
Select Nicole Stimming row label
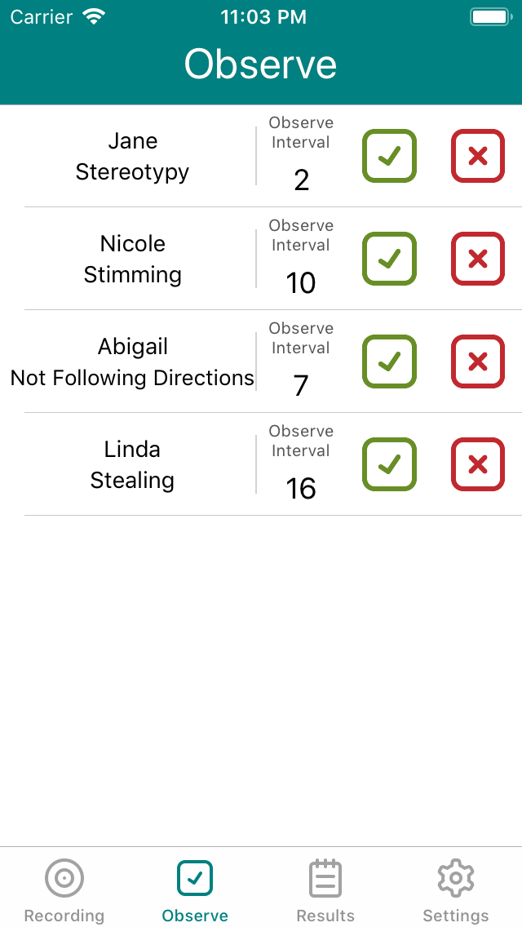132,259
